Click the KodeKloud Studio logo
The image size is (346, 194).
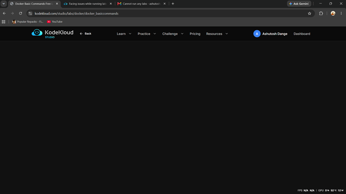[x=53, y=34]
